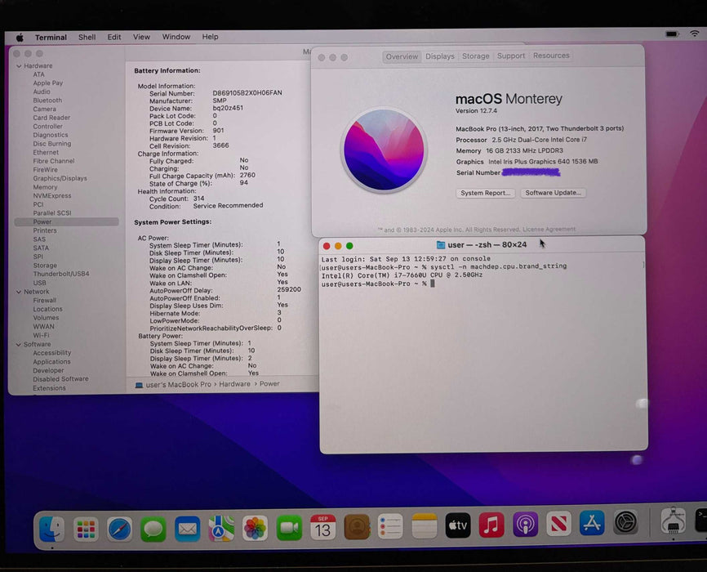The image size is (707, 572).
Task: Open Photos app in Dock
Action: (255, 528)
